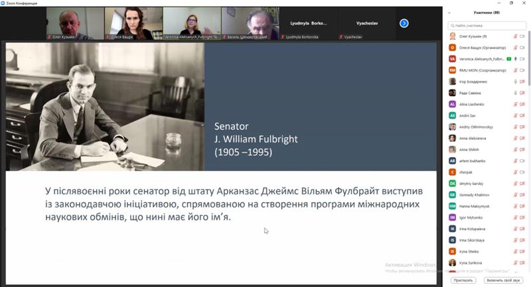This screenshot has width=531, height=287.
Task: Collapse participants panel with top-left chevron
Action: pos(449,13)
